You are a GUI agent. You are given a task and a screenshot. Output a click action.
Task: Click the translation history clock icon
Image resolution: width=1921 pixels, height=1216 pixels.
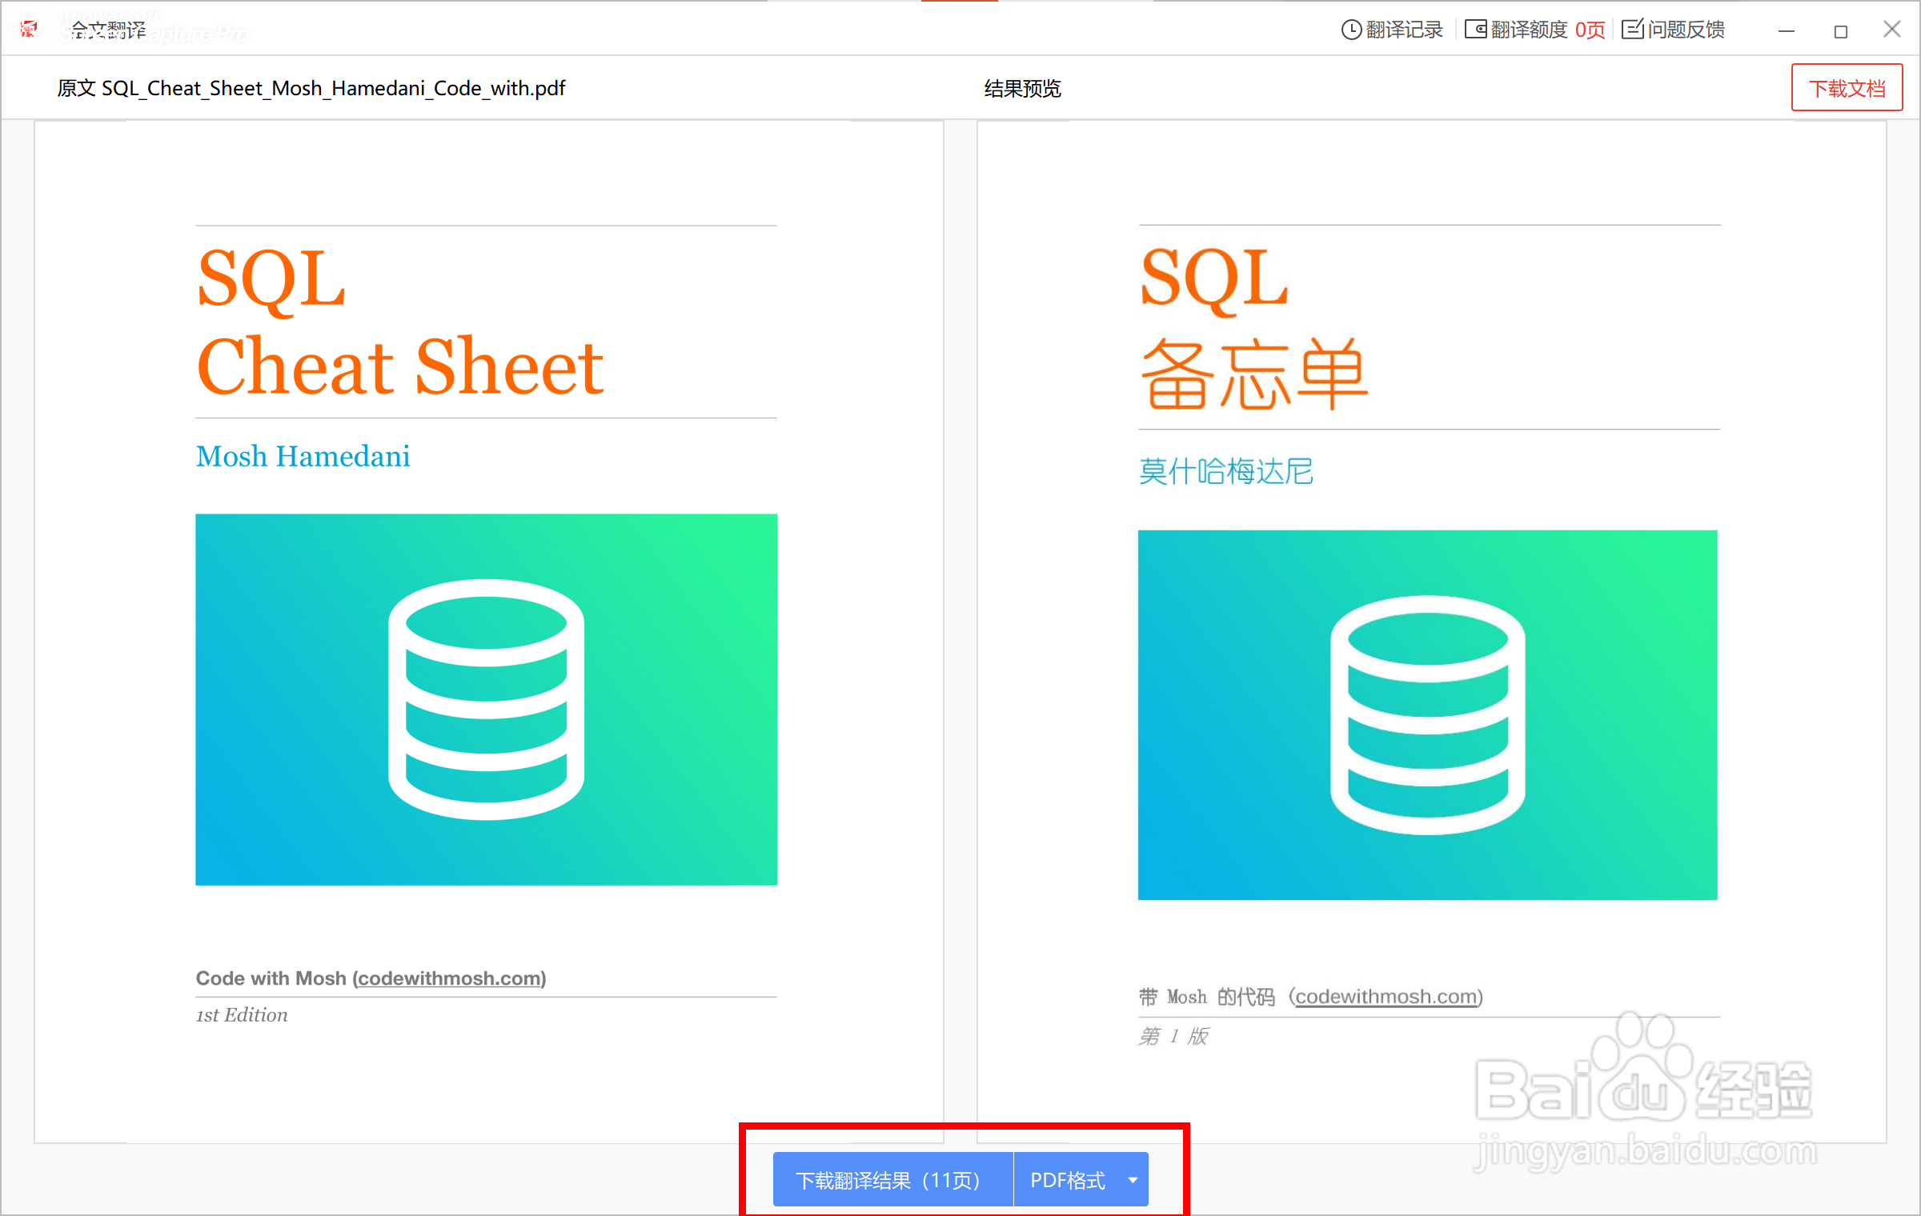(x=1350, y=30)
